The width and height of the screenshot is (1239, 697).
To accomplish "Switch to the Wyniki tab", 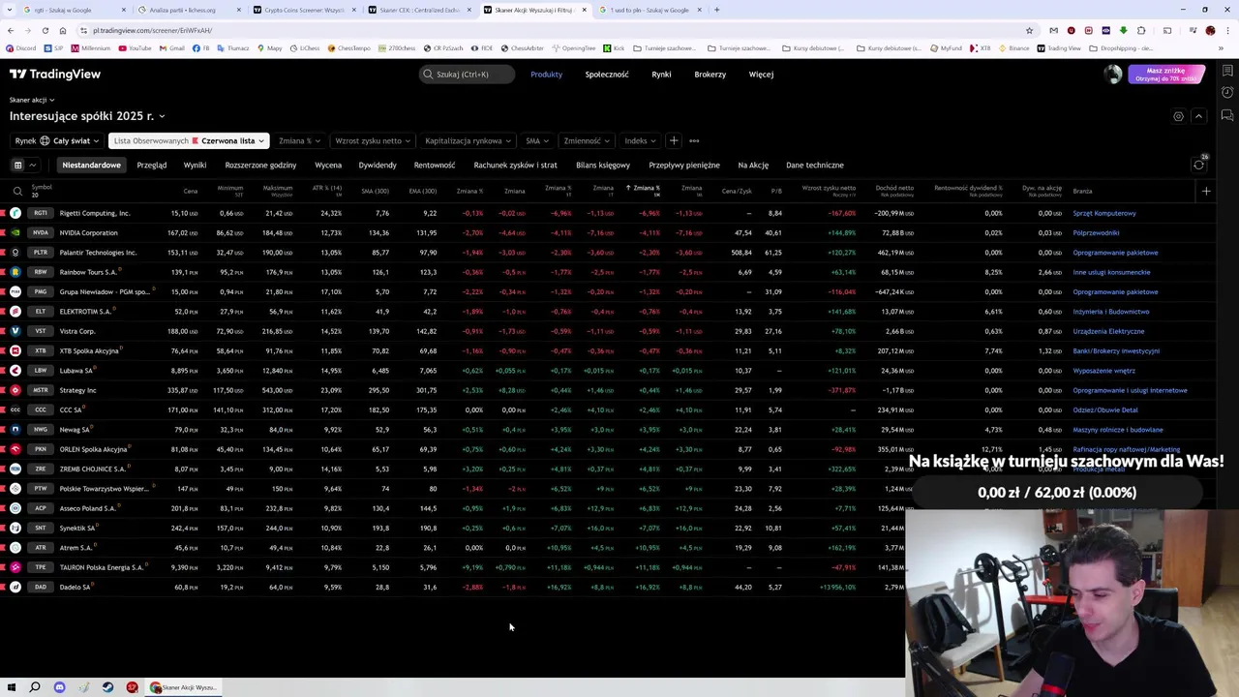I will (x=195, y=165).
